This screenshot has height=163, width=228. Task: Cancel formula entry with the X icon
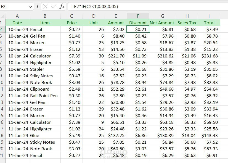[x=45, y=6]
